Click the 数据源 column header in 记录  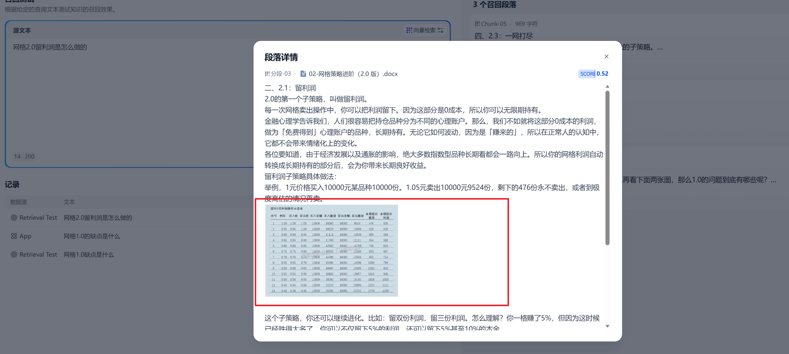[18, 202]
